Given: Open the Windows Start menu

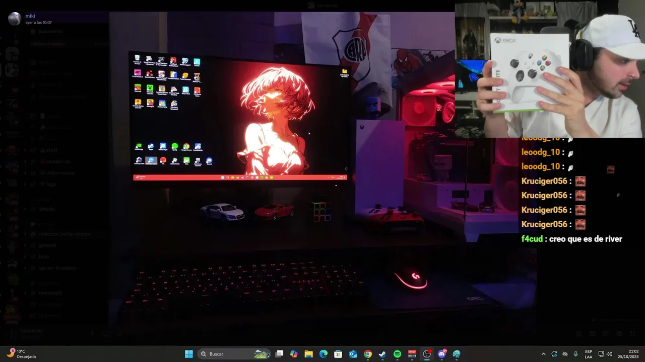Looking at the screenshot, I should point(189,354).
